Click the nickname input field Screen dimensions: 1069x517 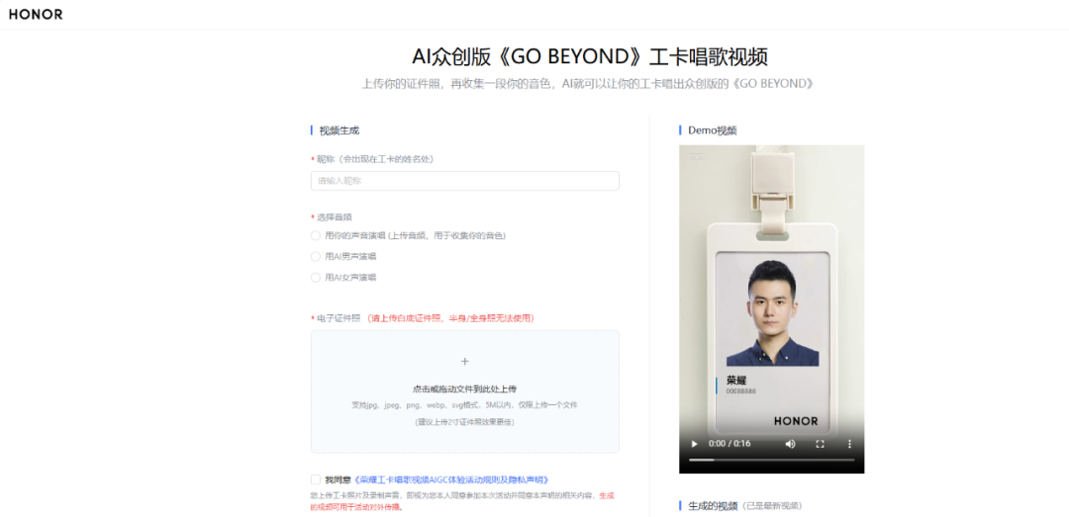pyautogui.click(x=465, y=181)
